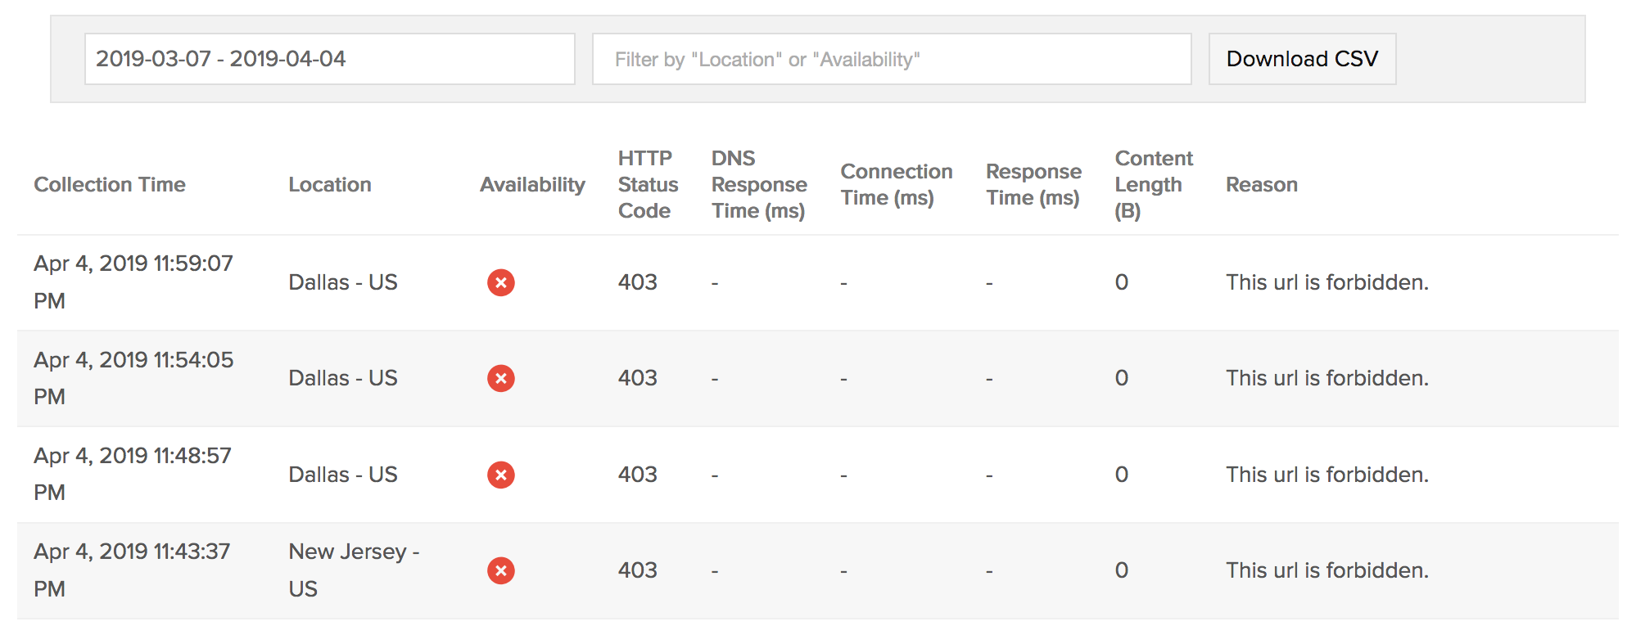Click the red X icon for 11:54:05 PM row
Image resolution: width=1636 pixels, height=635 pixels.
click(500, 378)
